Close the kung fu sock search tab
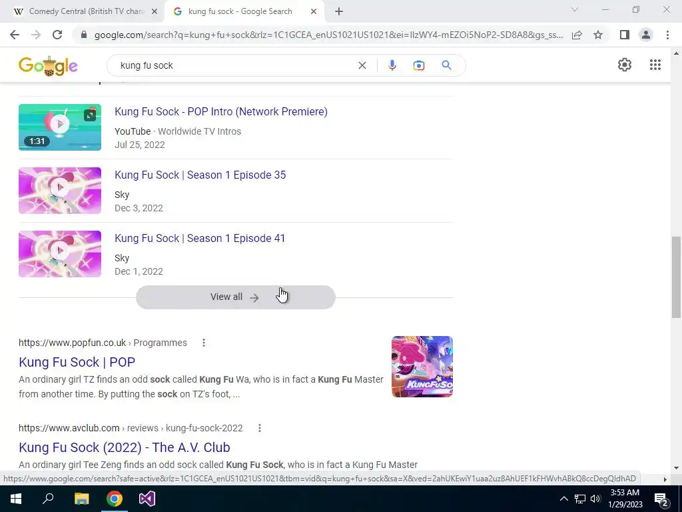The image size is (682, 512). pos(314,11)
